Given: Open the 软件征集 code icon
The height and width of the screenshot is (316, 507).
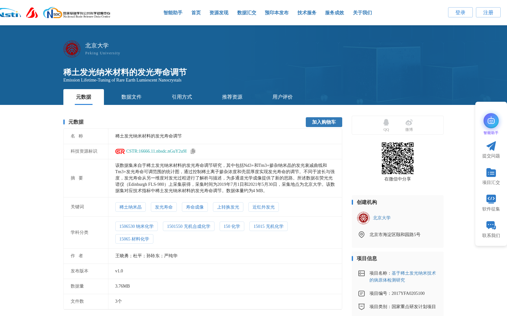Looking at the screenshot, I should tap(491, 199).
